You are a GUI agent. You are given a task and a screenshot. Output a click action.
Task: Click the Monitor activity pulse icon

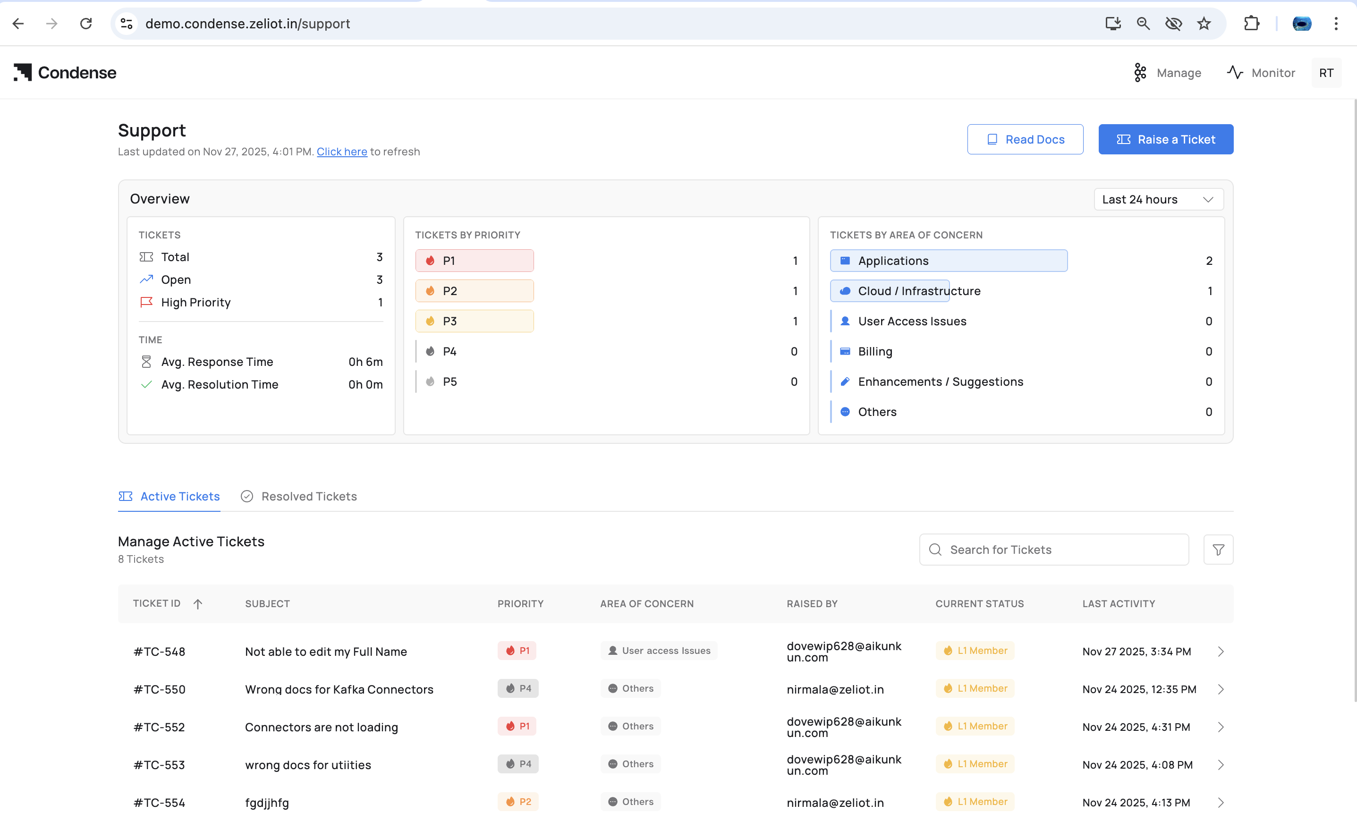click(x=1235, y=72)
